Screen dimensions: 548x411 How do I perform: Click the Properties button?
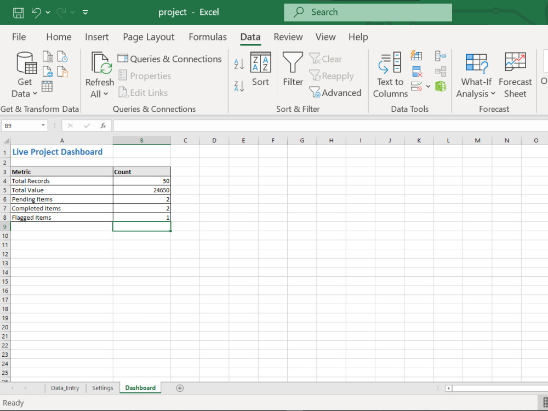[x=145, y=76]
